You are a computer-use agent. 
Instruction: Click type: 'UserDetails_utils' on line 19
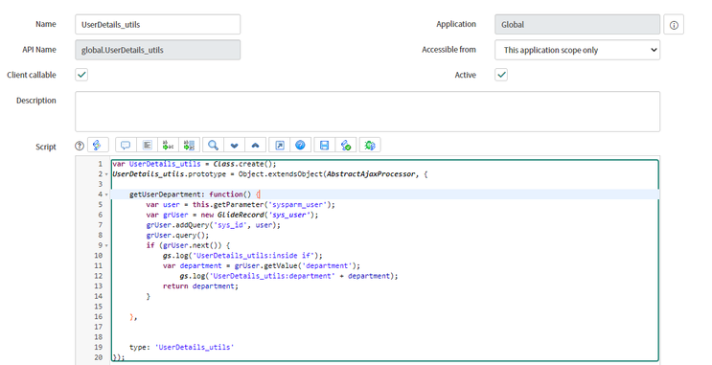point(182,348)
